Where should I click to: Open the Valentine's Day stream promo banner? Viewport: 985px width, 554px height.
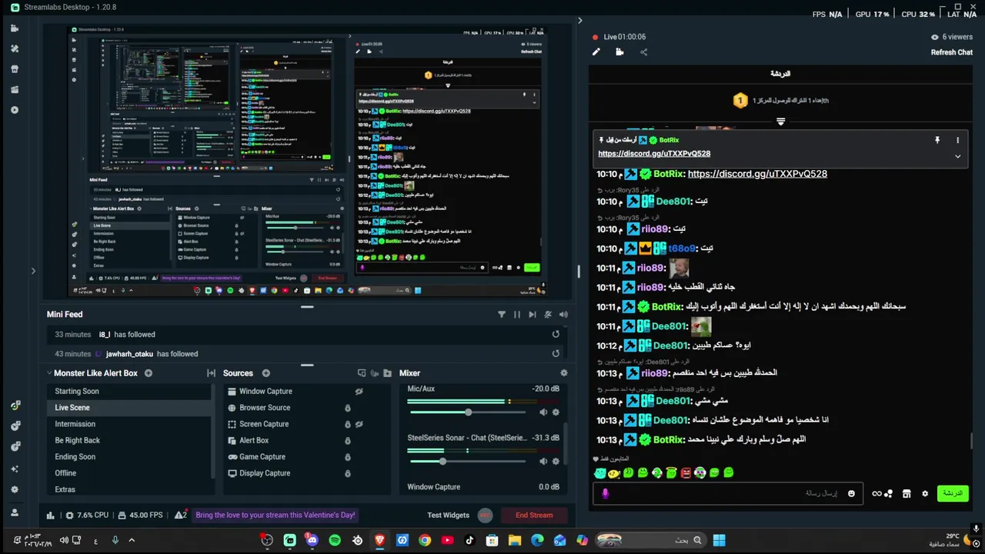click(x=275, y=515)
